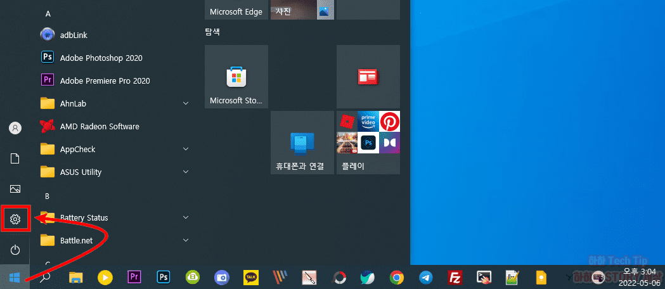Viewport: 665px width, 289px height.
Task: Open Naver Whale browser from taskbar
Action: (x=367, y=278)
